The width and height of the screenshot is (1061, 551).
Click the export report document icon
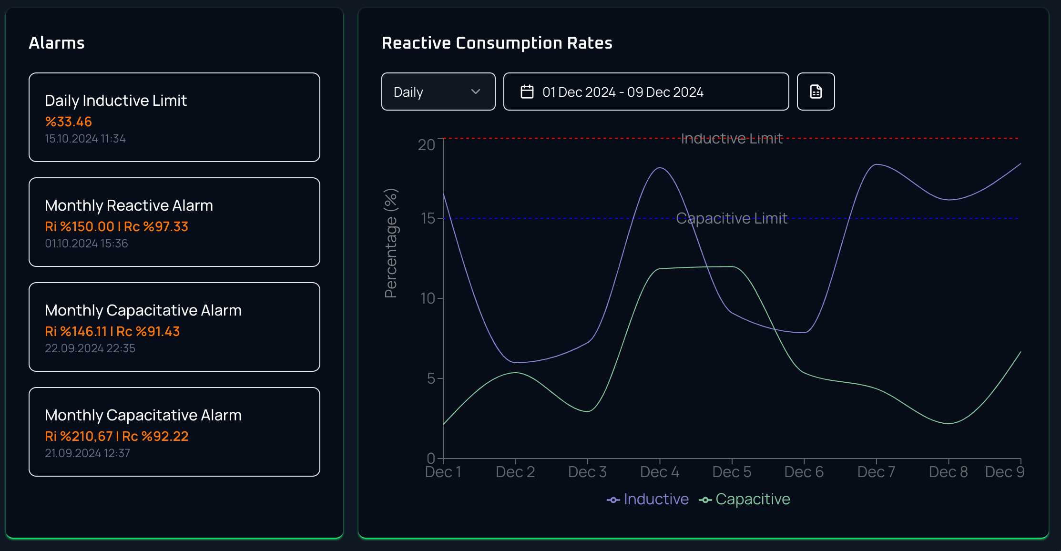pyautogui.click(x=816, y=92)
